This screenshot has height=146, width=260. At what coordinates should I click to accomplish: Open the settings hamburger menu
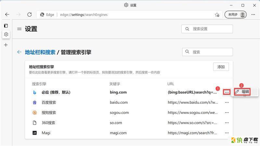tap(19, 29)
